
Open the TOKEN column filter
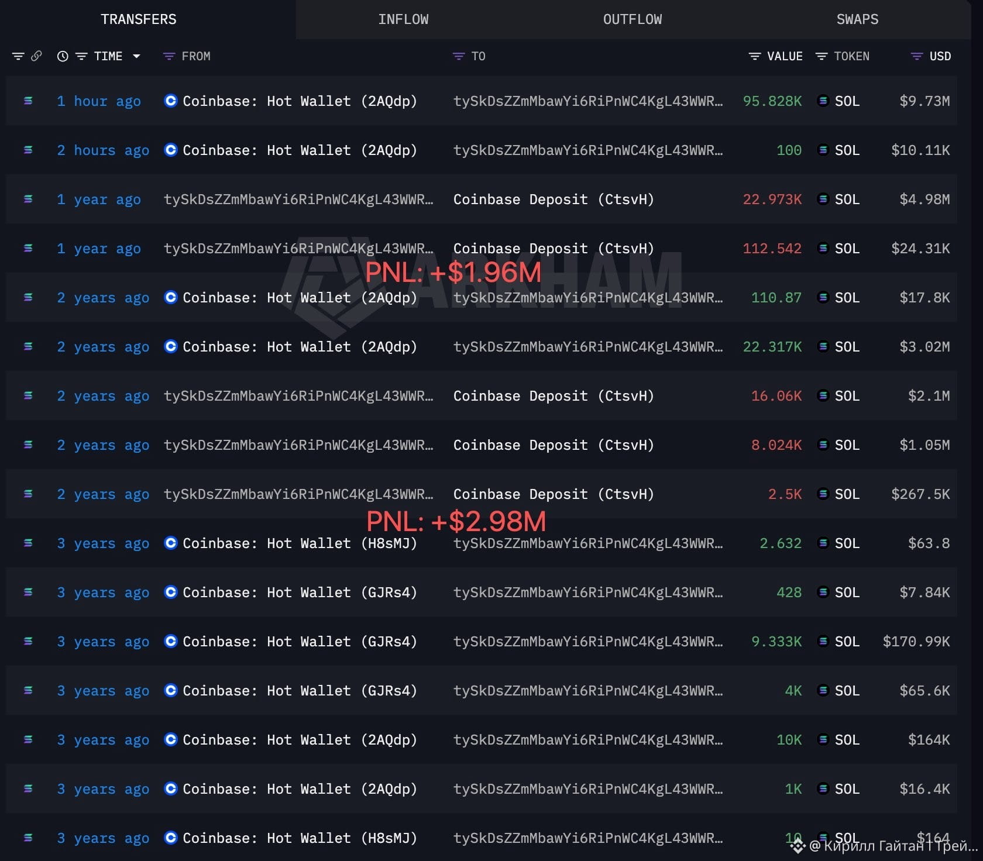click(x=822, y=56)
